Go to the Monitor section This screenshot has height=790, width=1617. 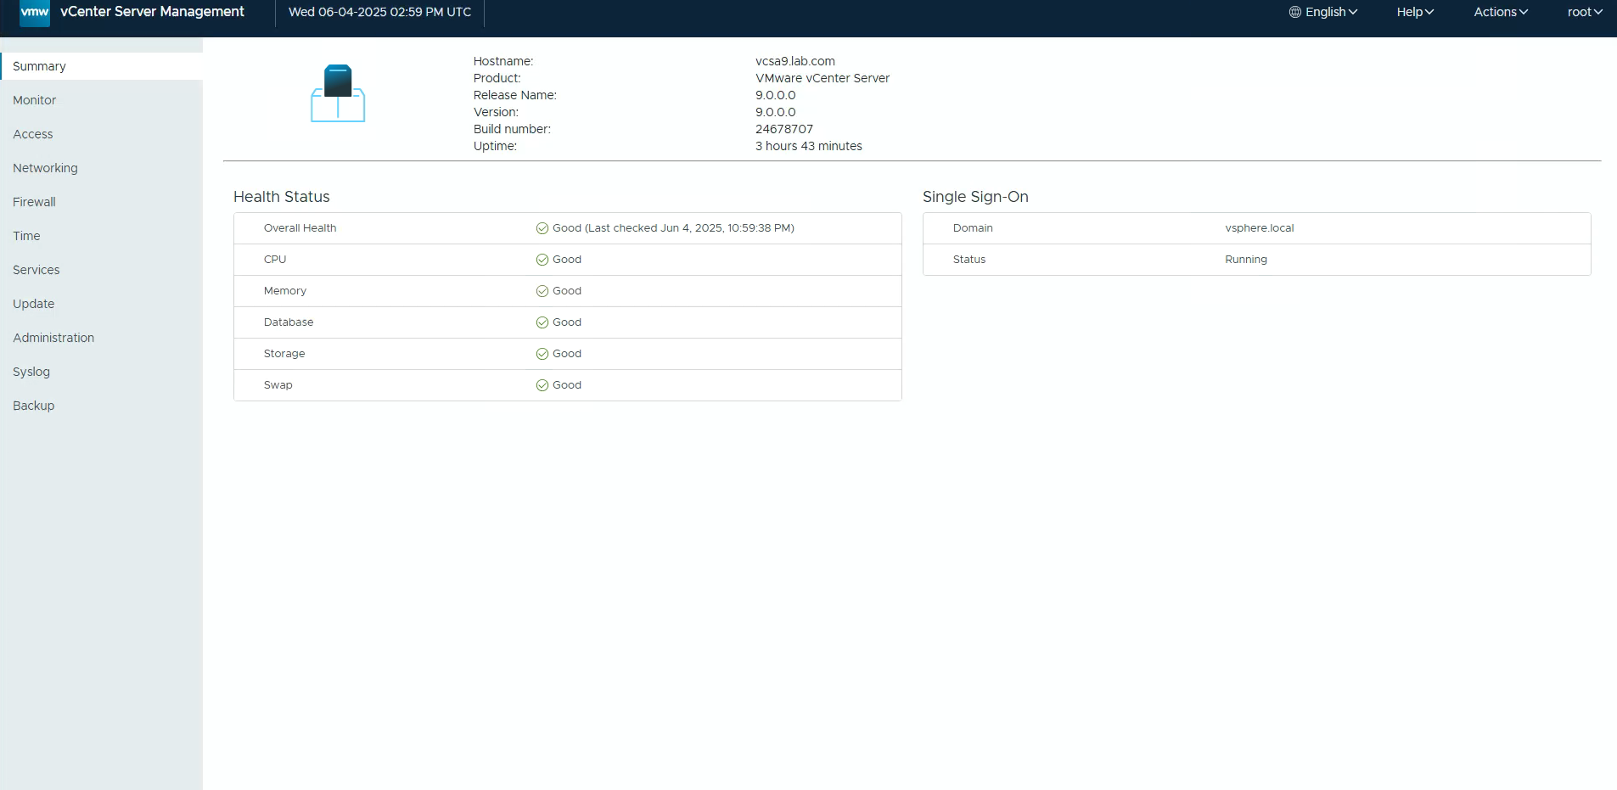click(x=35, y=100)
